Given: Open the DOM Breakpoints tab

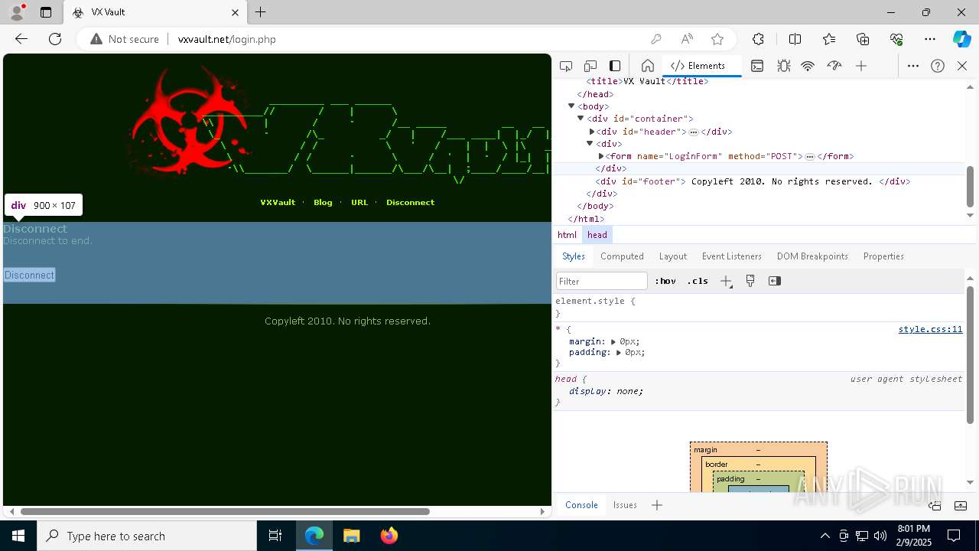Looking at the screenshot, I should [812, 256].
